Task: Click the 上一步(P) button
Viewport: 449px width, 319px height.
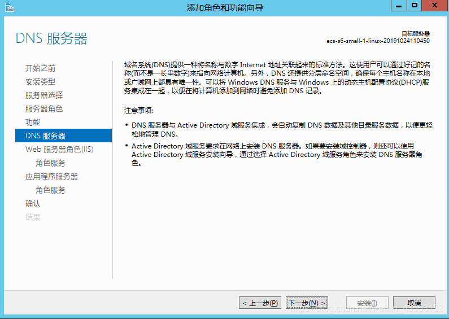Action: point(260,303)
